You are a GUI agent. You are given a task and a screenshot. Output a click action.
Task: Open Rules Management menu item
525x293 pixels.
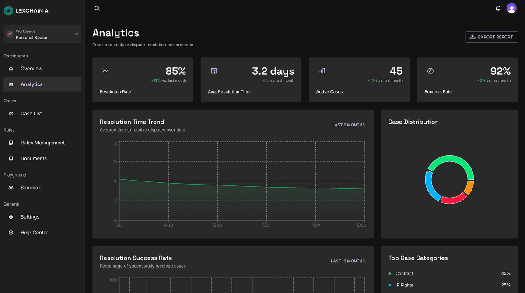[42, 143]
